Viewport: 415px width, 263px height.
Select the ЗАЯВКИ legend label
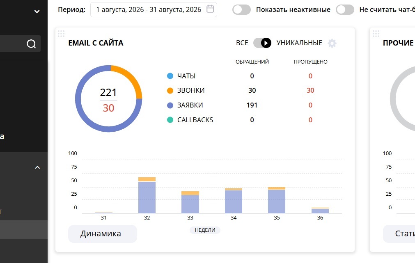point(190,105)
